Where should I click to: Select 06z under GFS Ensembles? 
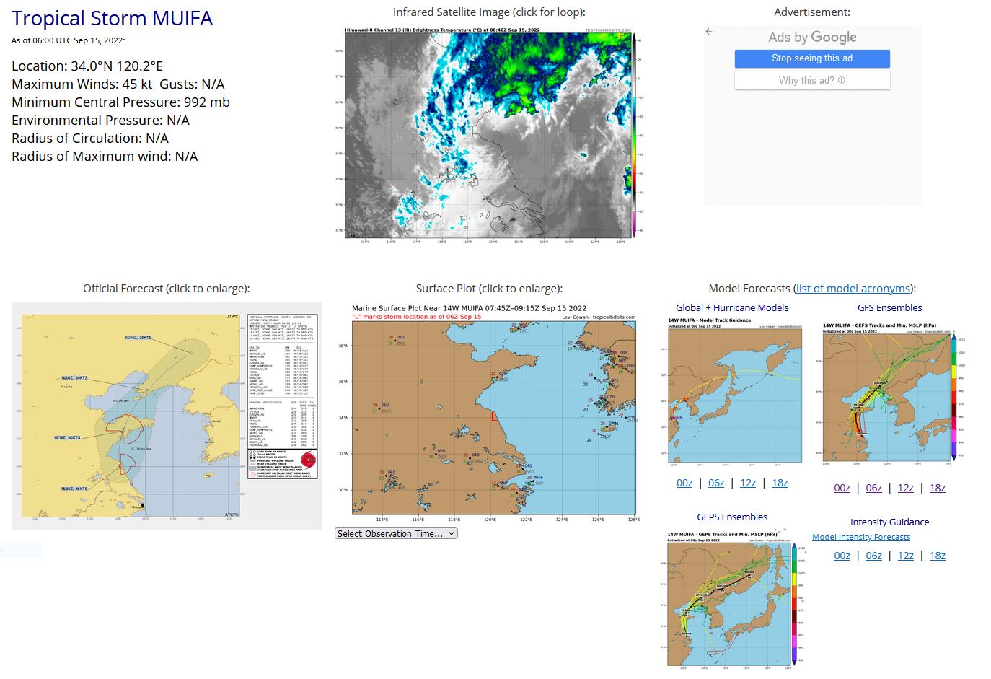[x=873, y=489]
